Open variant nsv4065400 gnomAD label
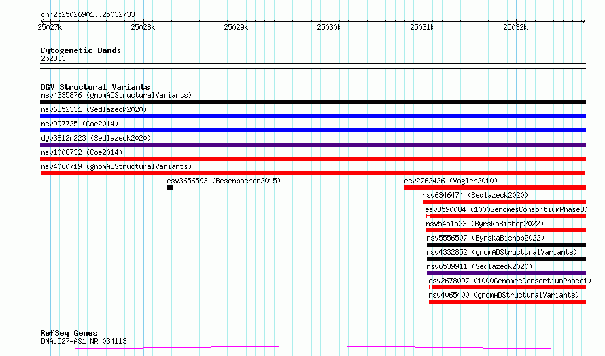The image size is (605, 356). tap(504, 295)
